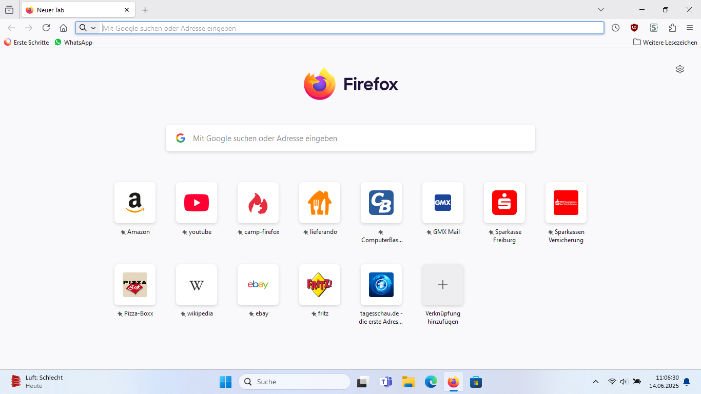Open the Firefox tab list button
The height and width of the screenshot is (394, 701).
pos(9,10)
